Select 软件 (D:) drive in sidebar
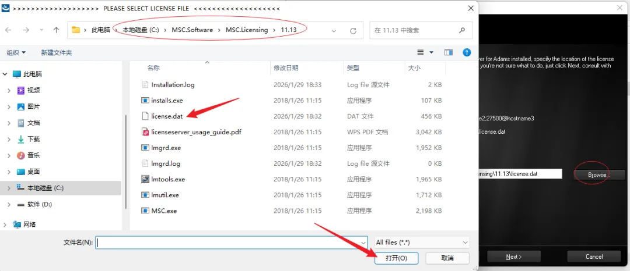 [x=40, y=204]
